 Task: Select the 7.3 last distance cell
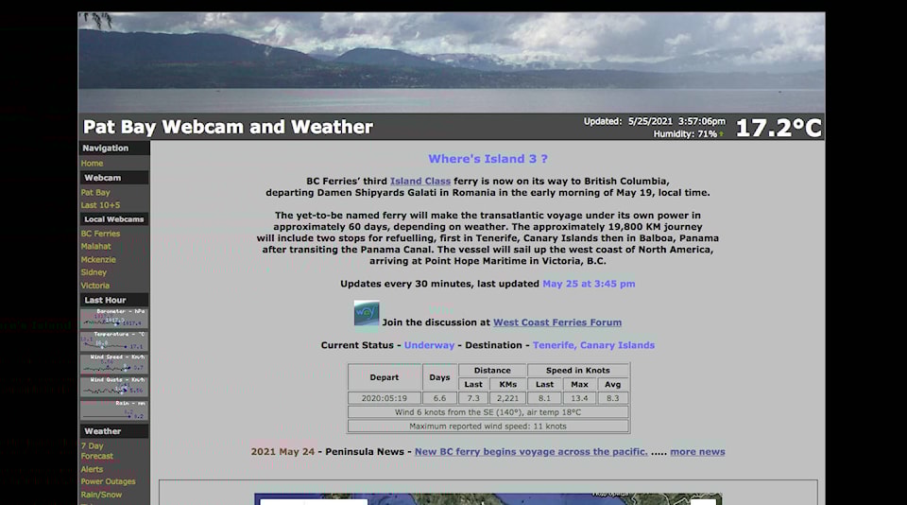click(x=473, y=398)
